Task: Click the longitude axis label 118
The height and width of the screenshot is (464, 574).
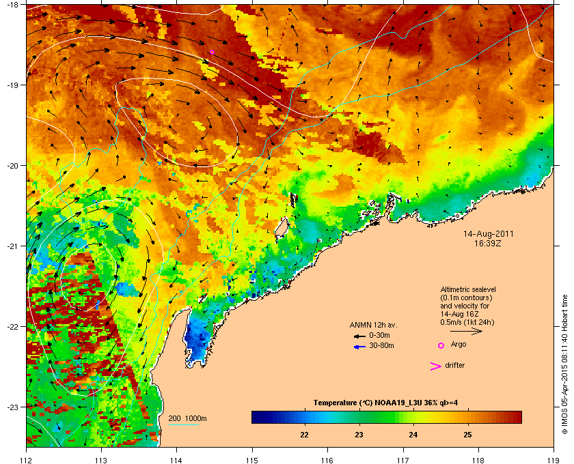Action: click(478, 461)
